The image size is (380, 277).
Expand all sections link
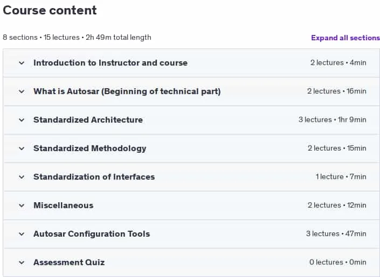pos(346,38)
